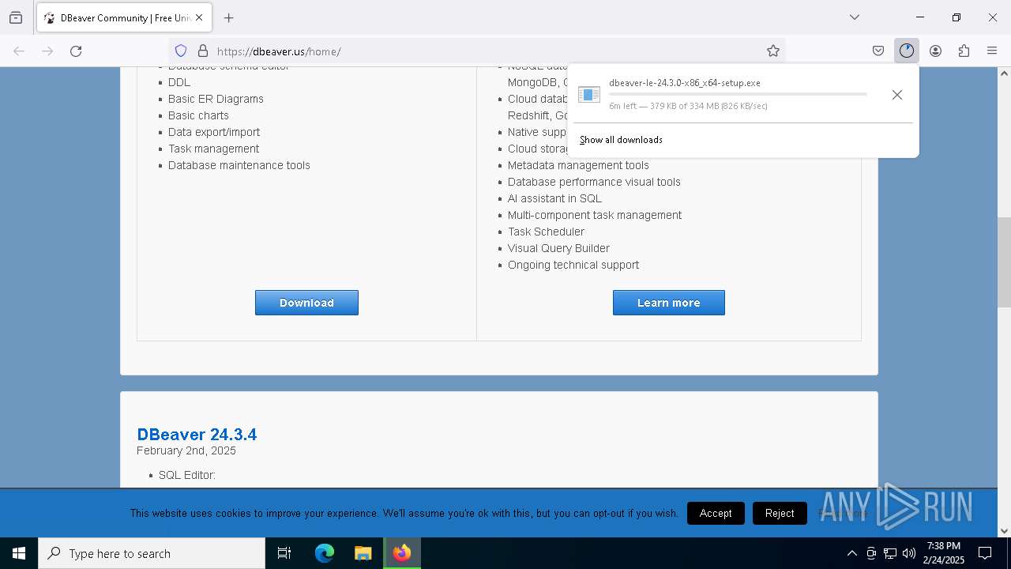Screen dimensions: 1011x569
Task: Click 'Database maintenance tools' list item
Action: coord(239,165)
